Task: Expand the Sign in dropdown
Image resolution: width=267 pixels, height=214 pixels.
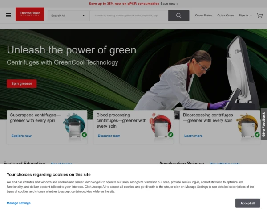Action: tap(245, 16)
